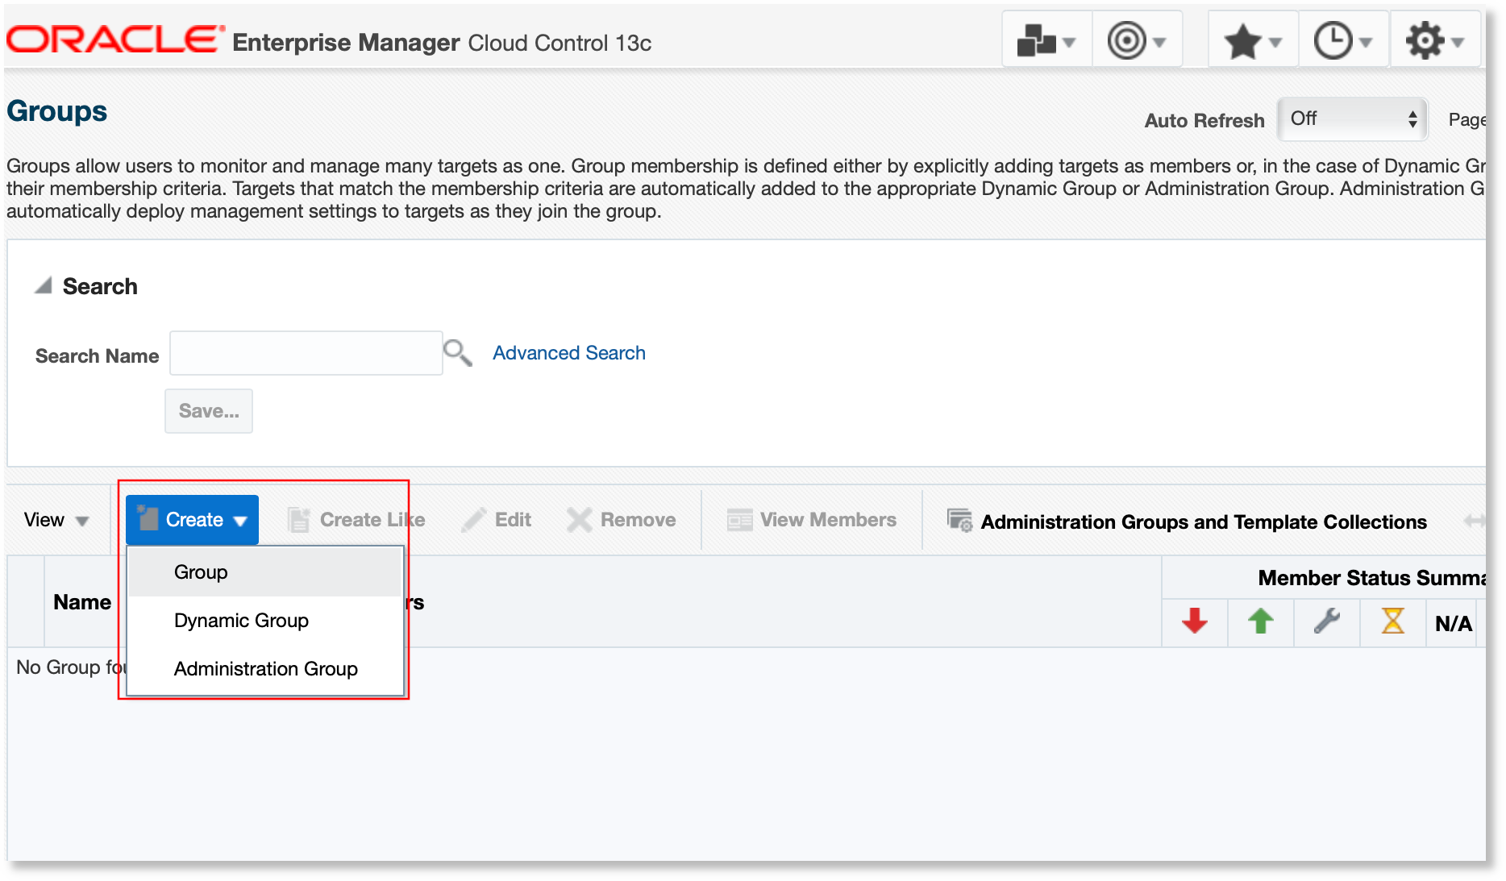The height and width of the screenshot is (881, 1506).
Task: Click the Name column header
Action: click(x=82, y=602)
